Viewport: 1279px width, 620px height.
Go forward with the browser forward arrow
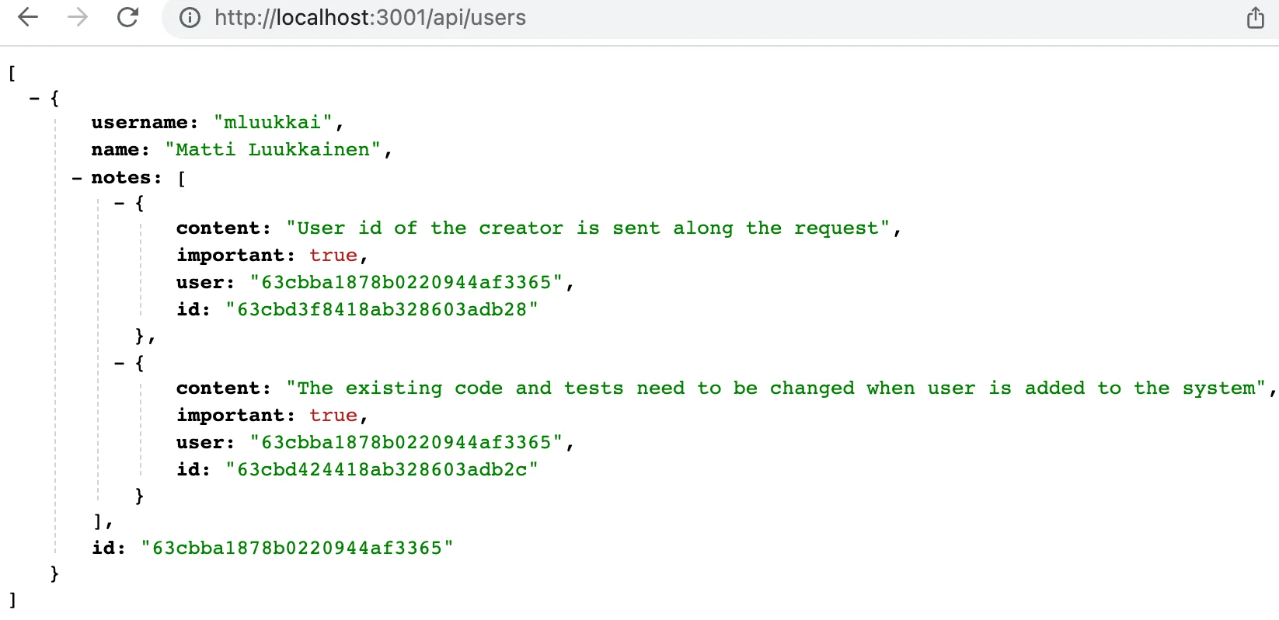coord(78,17)
